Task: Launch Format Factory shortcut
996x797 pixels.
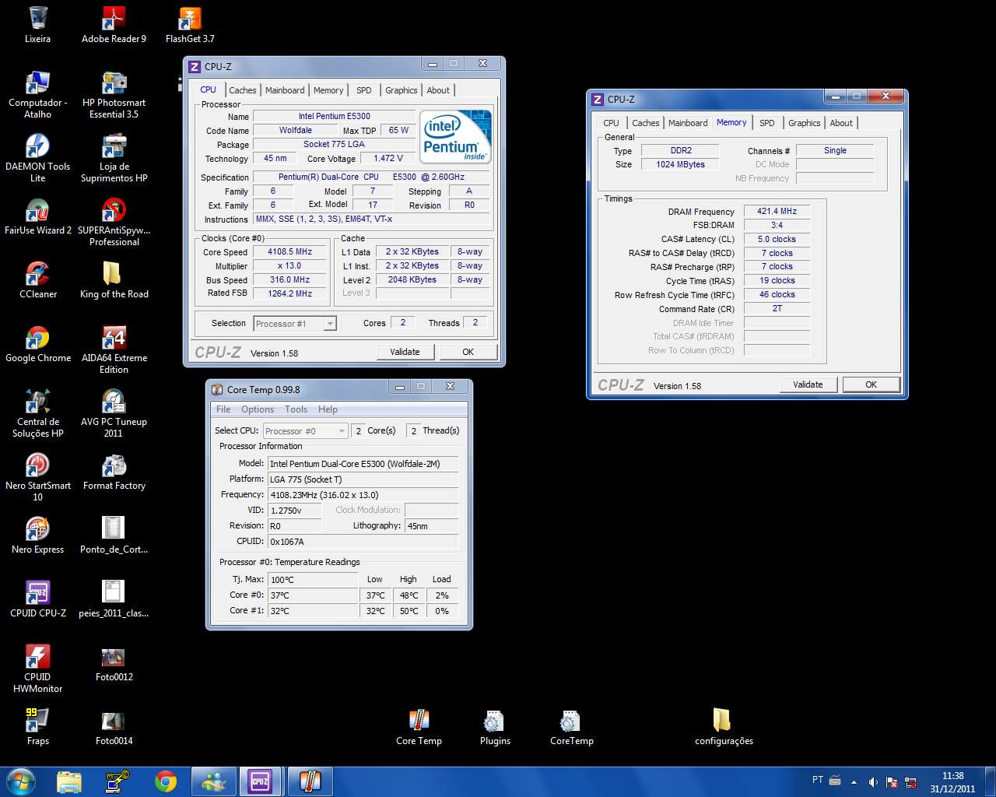Action: (x=114, y=472)
